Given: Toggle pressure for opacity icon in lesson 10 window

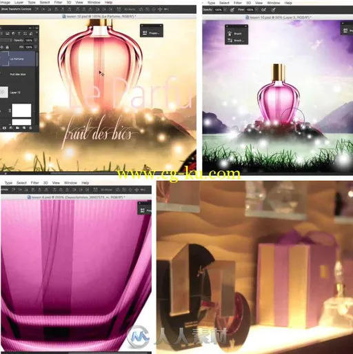Looking at the screenshot, I should [232, 10].
